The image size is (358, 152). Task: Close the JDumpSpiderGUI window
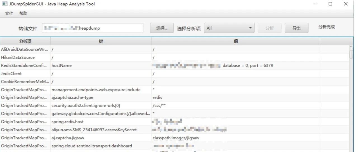pyautogui.click(x=346, y=4)
